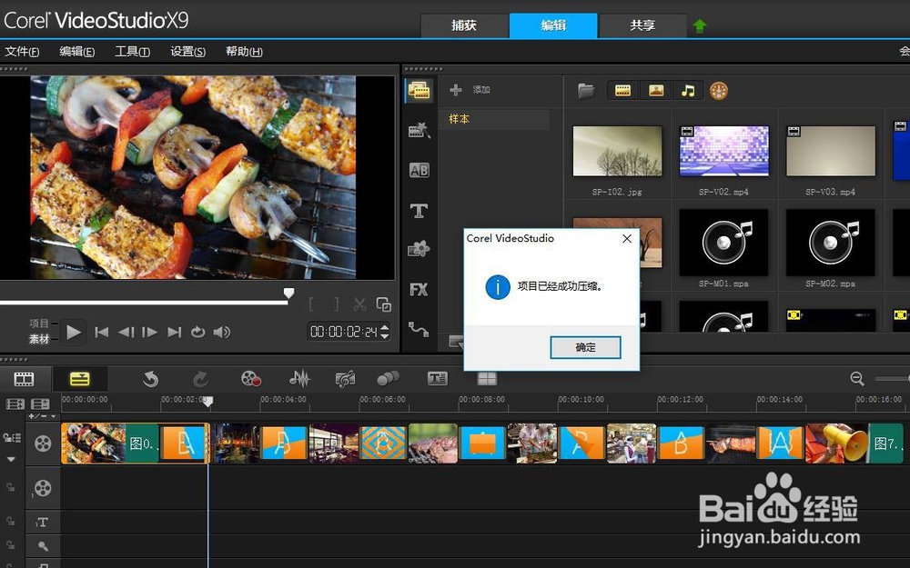The height and width of the screenshot is (568, 910).
Task: Click 添加 to add a folder
Action: (470, 90)
